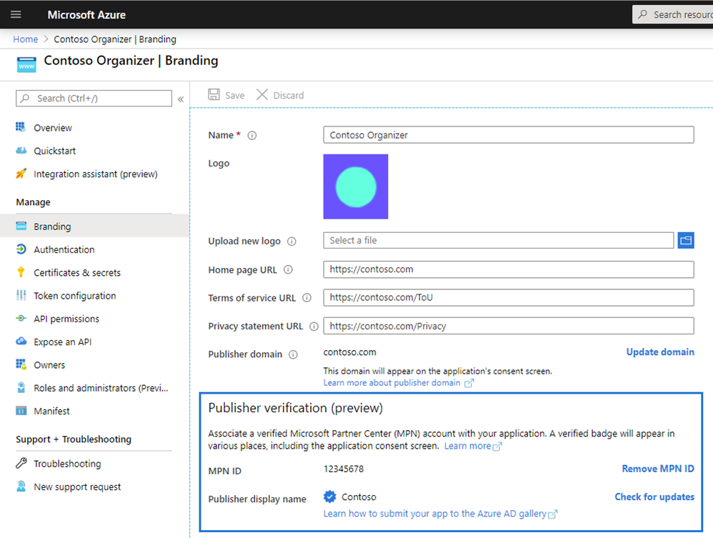
Task: Click the Token configuration bars icon
Action: 21,295
